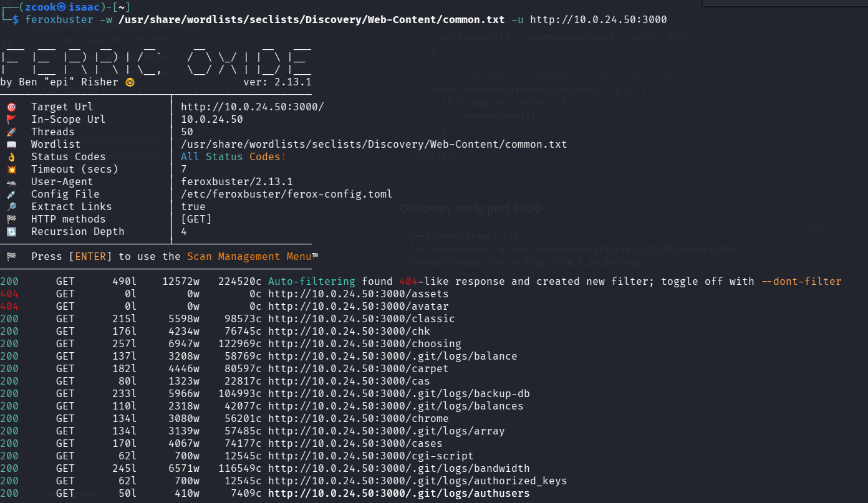Open the /cgi-script URL result
This screenshot has width=868, height=503.
(x=371, y=456)
